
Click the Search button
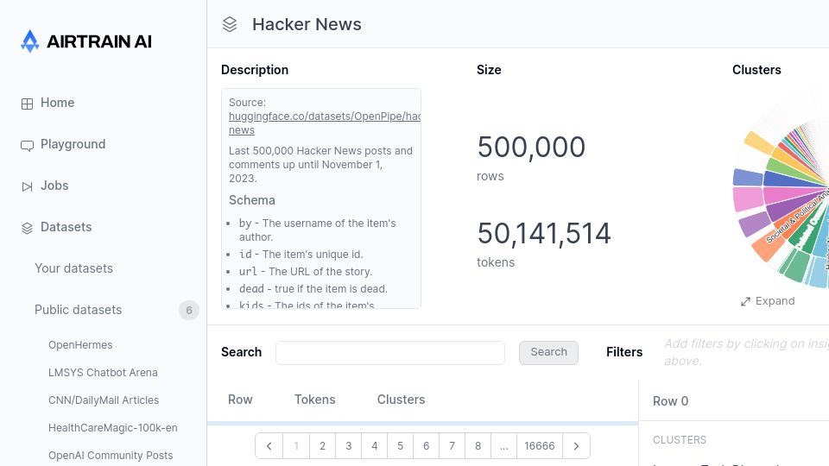[x=549, y=352]
